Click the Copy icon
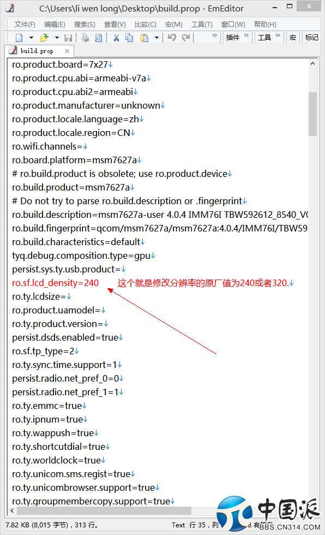Viewport: 325px width, 535px height. point(129,38)
